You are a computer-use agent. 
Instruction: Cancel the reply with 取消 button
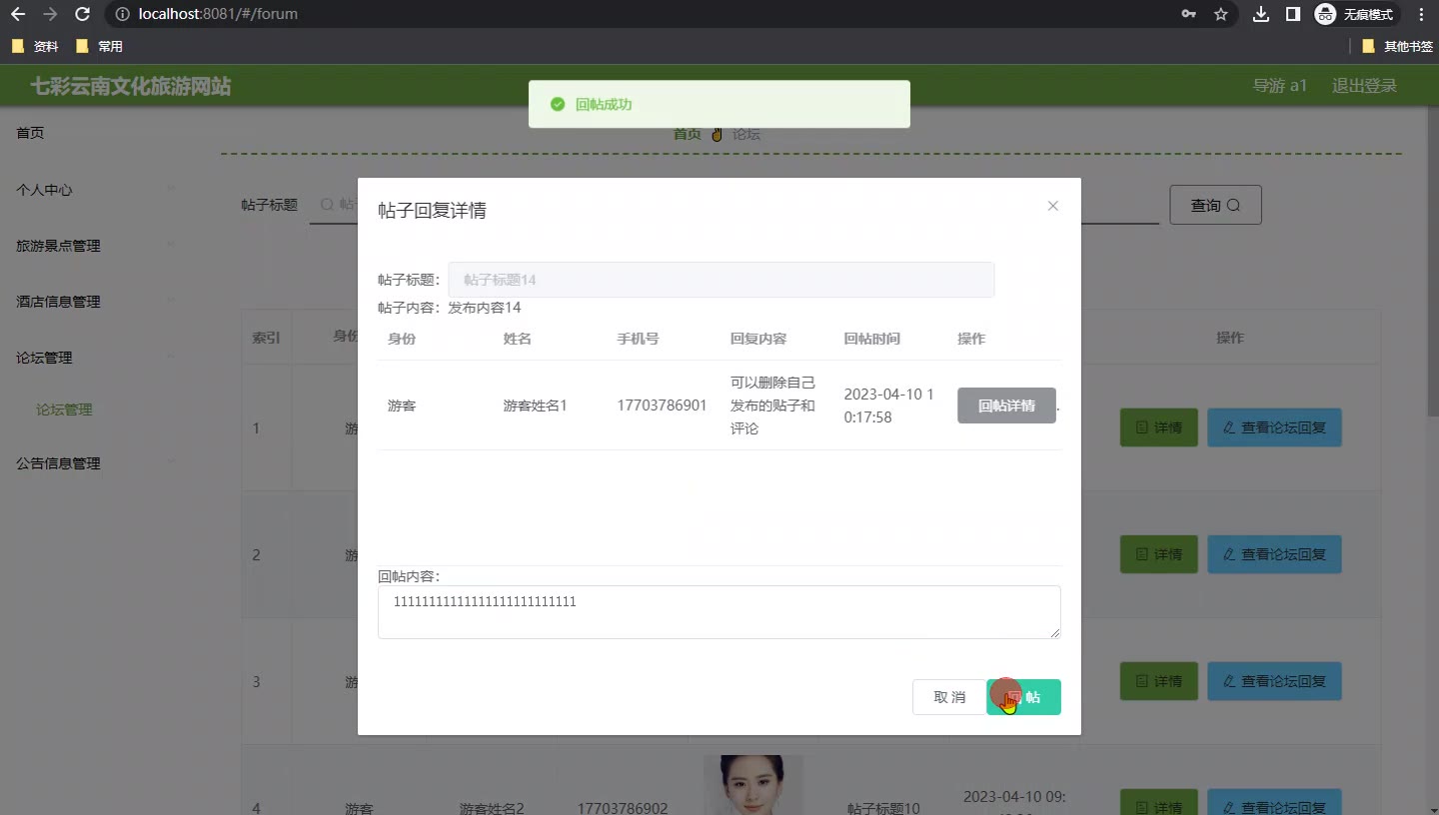pos(949,697)
